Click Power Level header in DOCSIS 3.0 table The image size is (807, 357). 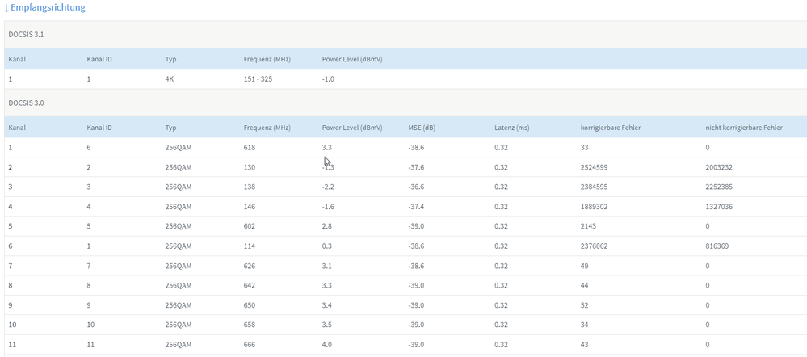tap(352, 128)
